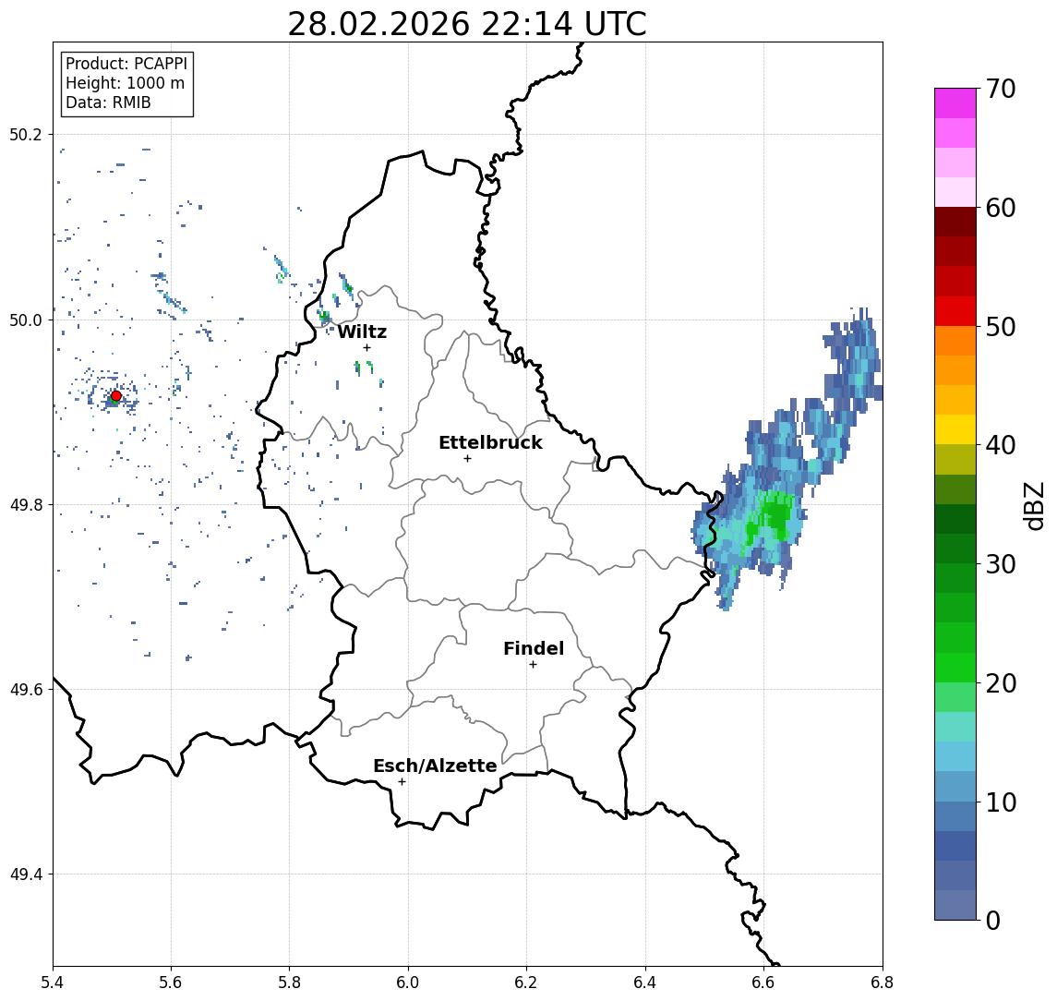This screenshot has width=1057, height=1001.
Task: Click latitude label 49.4
Action: 26,874
